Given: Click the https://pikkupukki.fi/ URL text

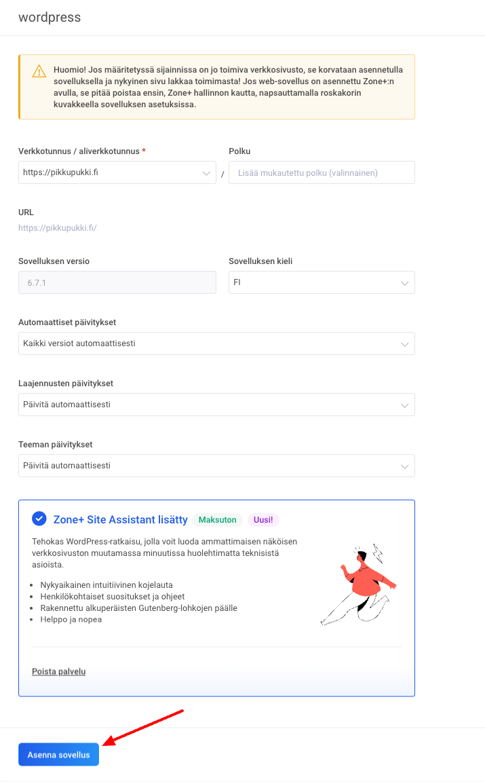Looking at the screenshot, I should tap(58, 227).
